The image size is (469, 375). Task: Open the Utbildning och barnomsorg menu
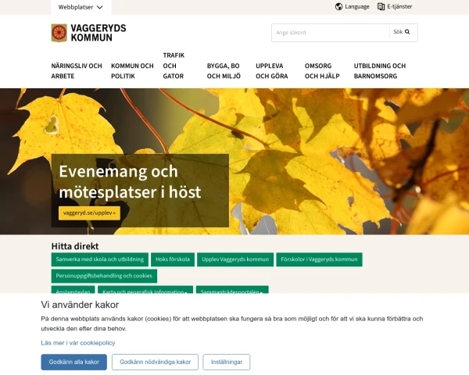pyautogui.click(x=380, y=71)
